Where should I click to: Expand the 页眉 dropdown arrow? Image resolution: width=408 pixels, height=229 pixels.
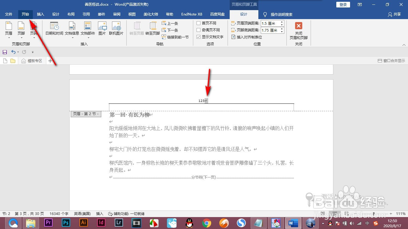point(9,38)
